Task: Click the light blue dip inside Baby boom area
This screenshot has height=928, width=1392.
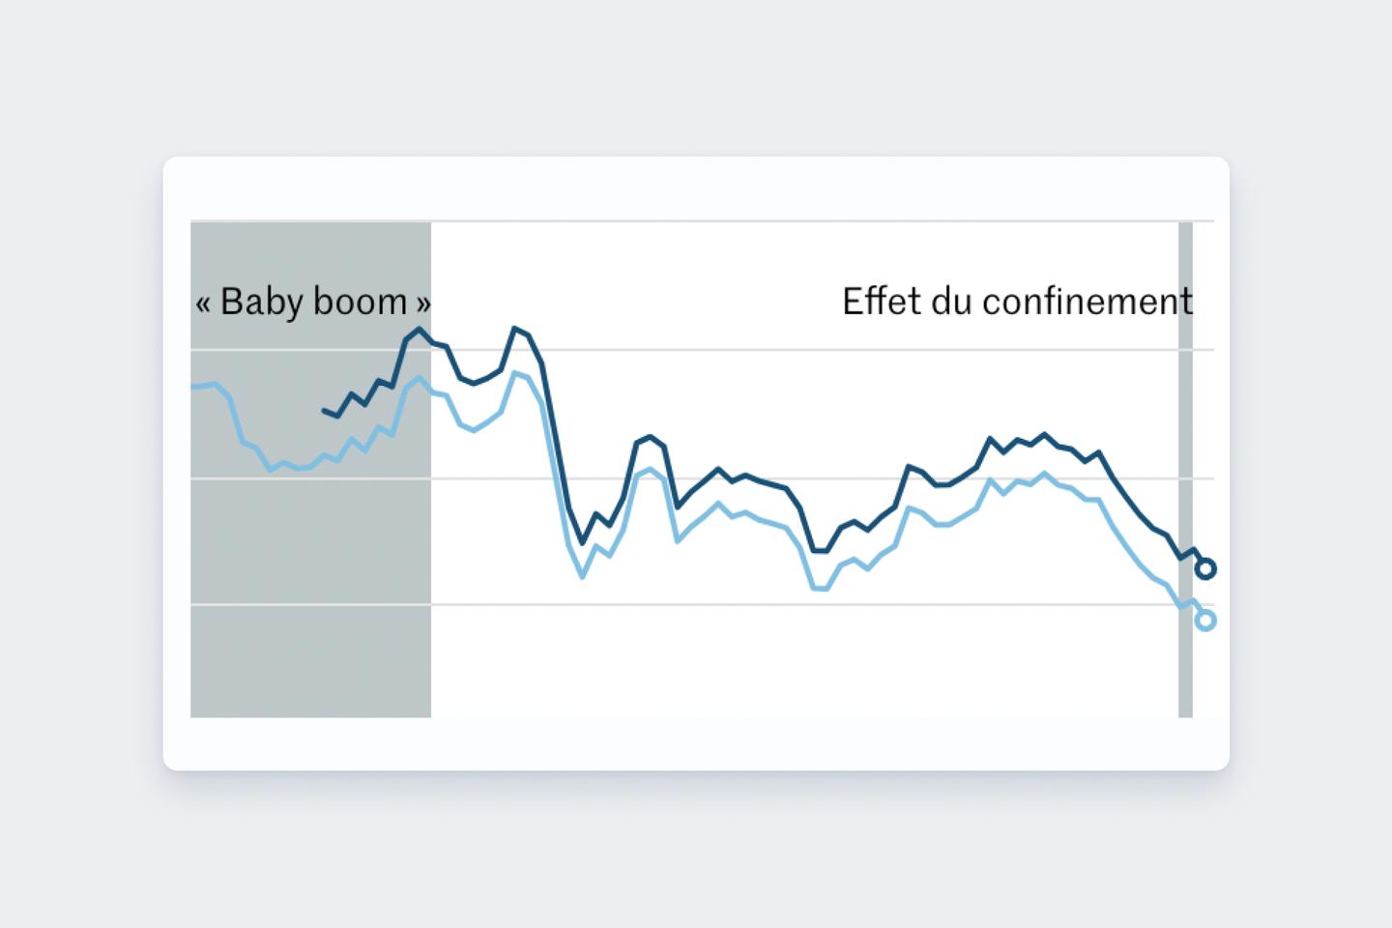Action: [x=271, y=470]
